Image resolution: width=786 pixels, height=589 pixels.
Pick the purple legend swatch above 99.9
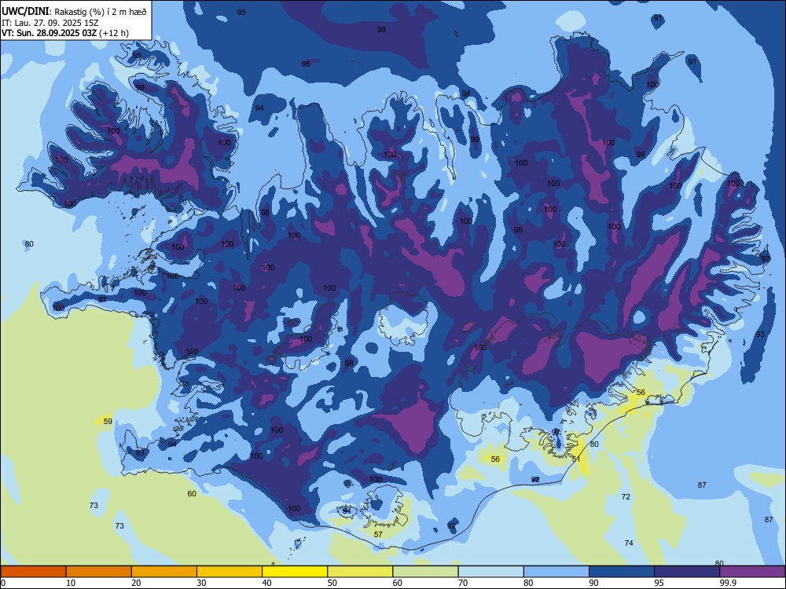(752, 572)
